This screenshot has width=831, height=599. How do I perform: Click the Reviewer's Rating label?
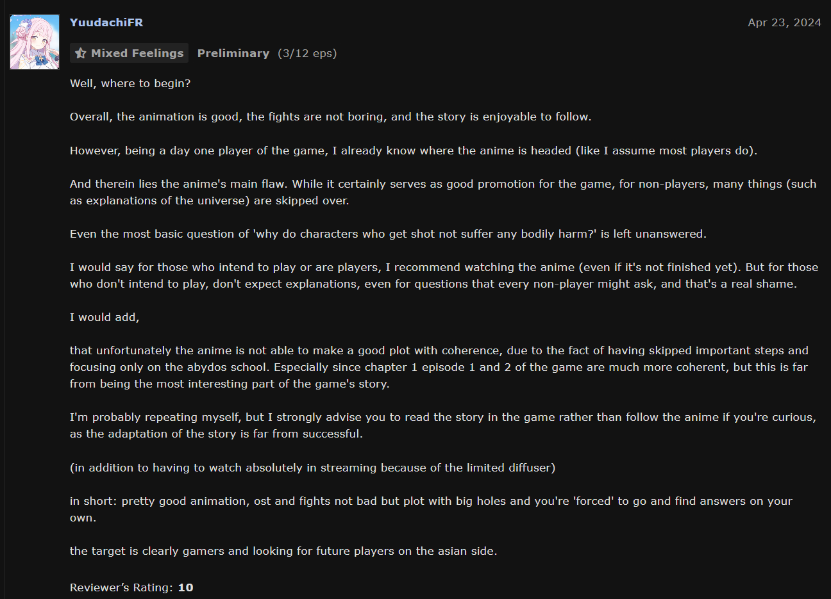(x=121, y=587)
